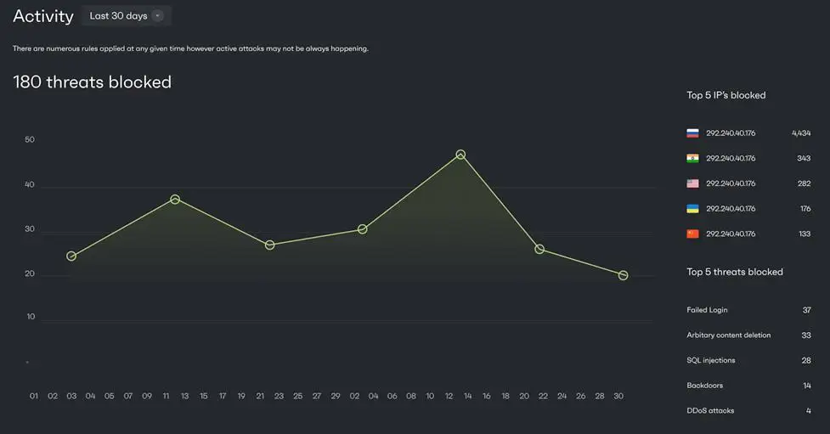The image size is (830, 434).
Task: Click the Chinese flag icon
Action: pos(692,234)
